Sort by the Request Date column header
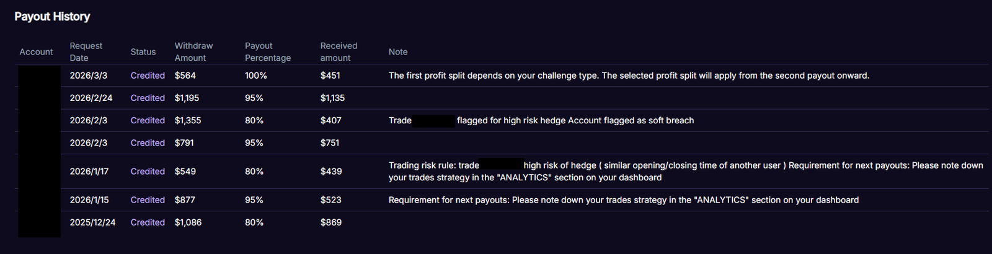The width and height of the screenshot is (992, 254). tap(86, 52)
